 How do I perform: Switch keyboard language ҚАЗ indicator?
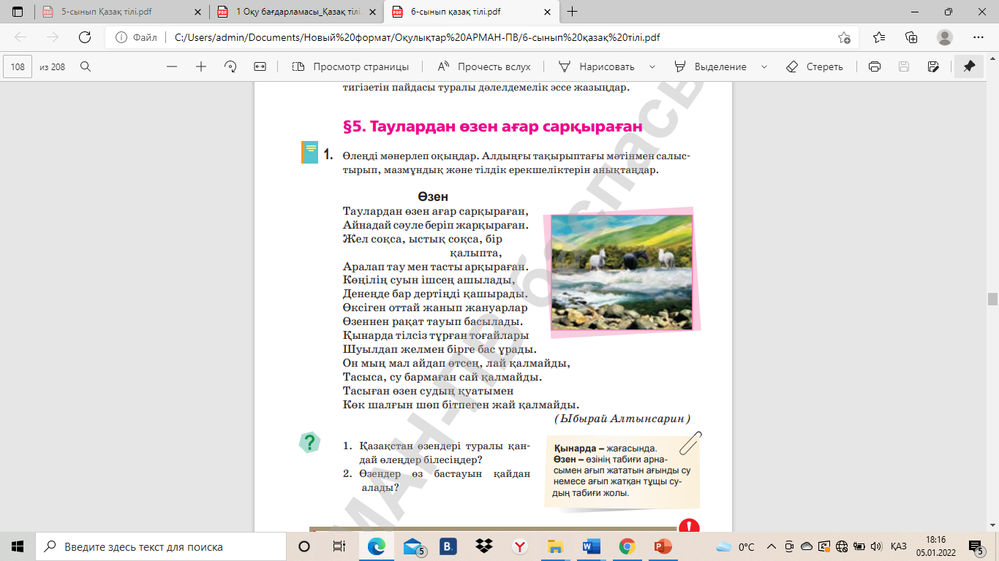(899, 546)
